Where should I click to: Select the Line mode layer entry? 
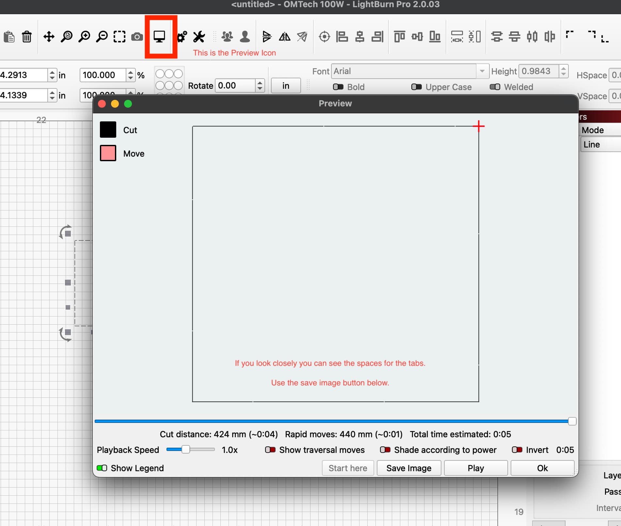click(x=592, y=144)
